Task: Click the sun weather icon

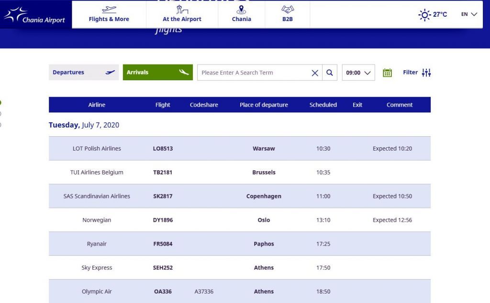Action: coord(424,15)
